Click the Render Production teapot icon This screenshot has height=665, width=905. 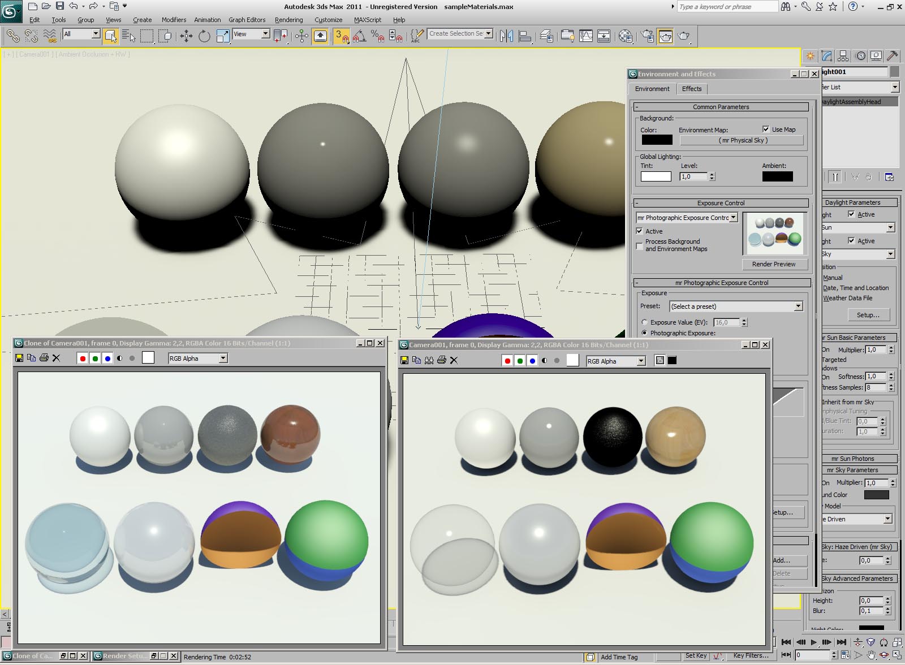tap(684, 36)
